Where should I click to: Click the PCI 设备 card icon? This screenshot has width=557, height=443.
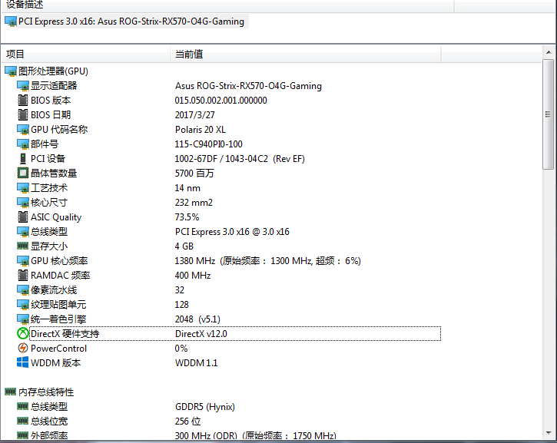(x=23, y=159)
